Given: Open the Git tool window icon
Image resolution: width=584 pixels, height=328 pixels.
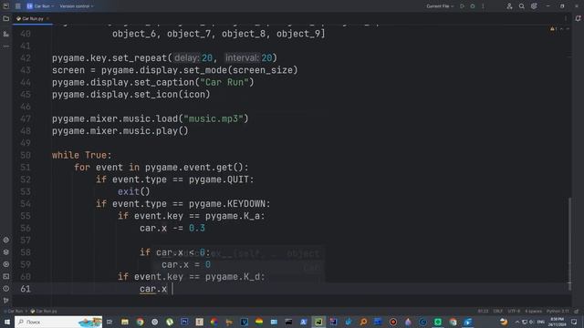Looking at the screenshot, I should [x=6, y=300].
